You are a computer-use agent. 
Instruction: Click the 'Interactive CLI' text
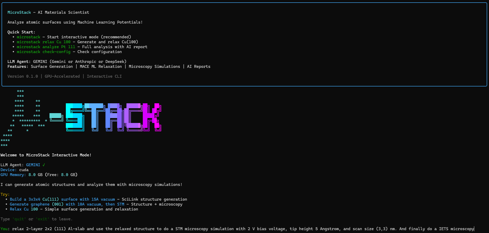[104, 76]
